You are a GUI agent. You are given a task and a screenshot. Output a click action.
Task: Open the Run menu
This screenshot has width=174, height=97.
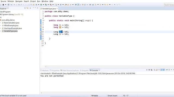[x=39, y=1]
